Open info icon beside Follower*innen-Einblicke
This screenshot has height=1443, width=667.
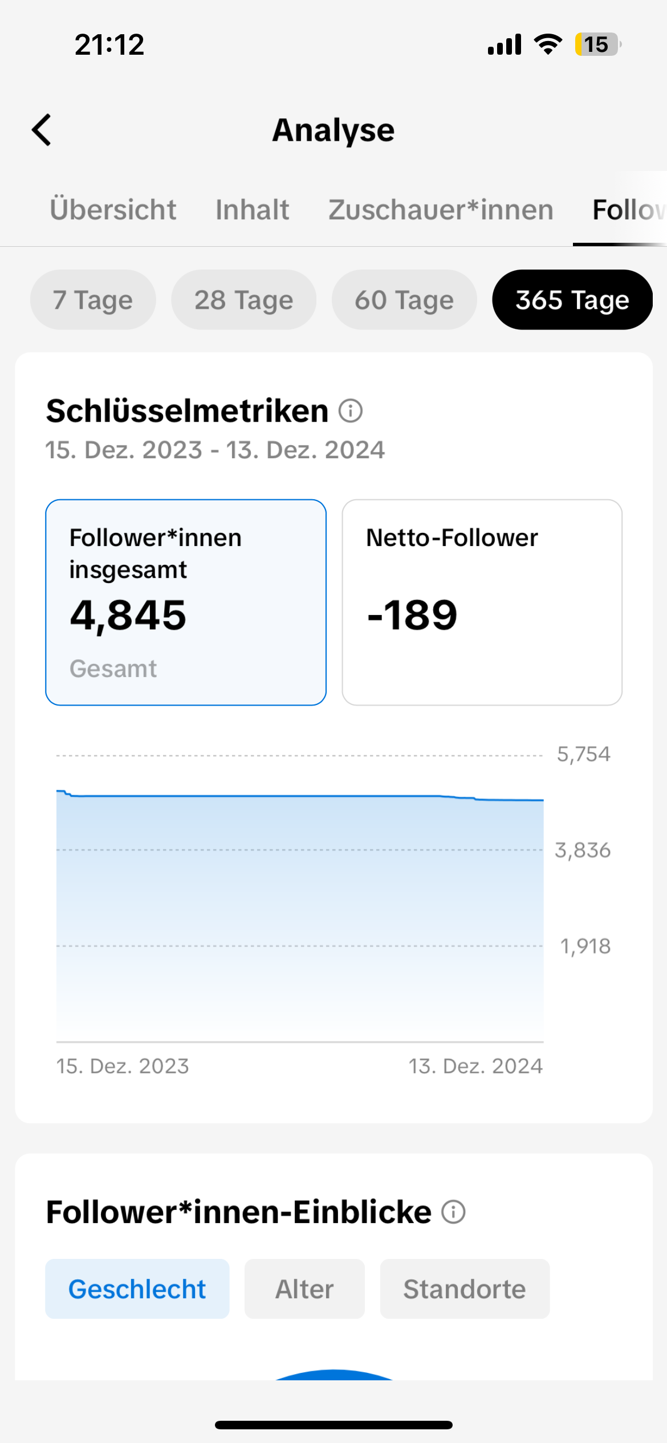(454, 1212)
